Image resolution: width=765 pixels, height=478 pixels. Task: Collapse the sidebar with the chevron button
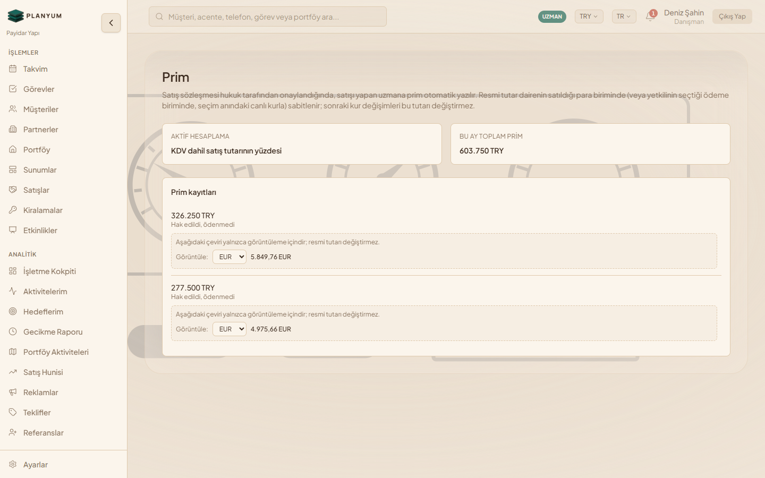(x=111, y=23)
